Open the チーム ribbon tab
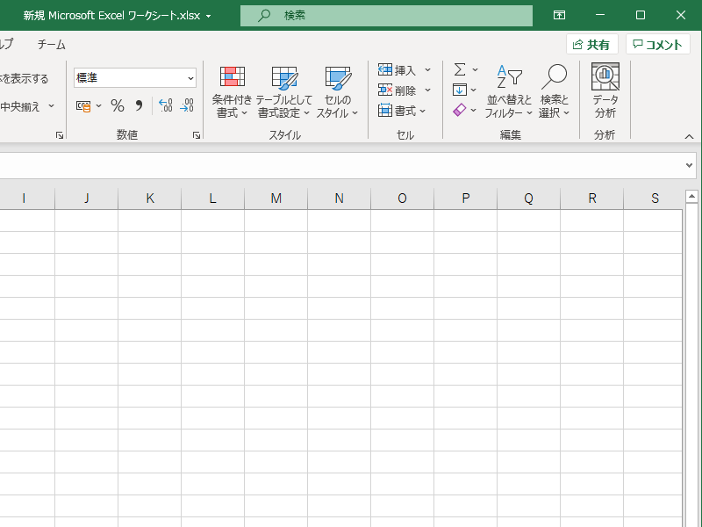 click(x=51, y=44)
